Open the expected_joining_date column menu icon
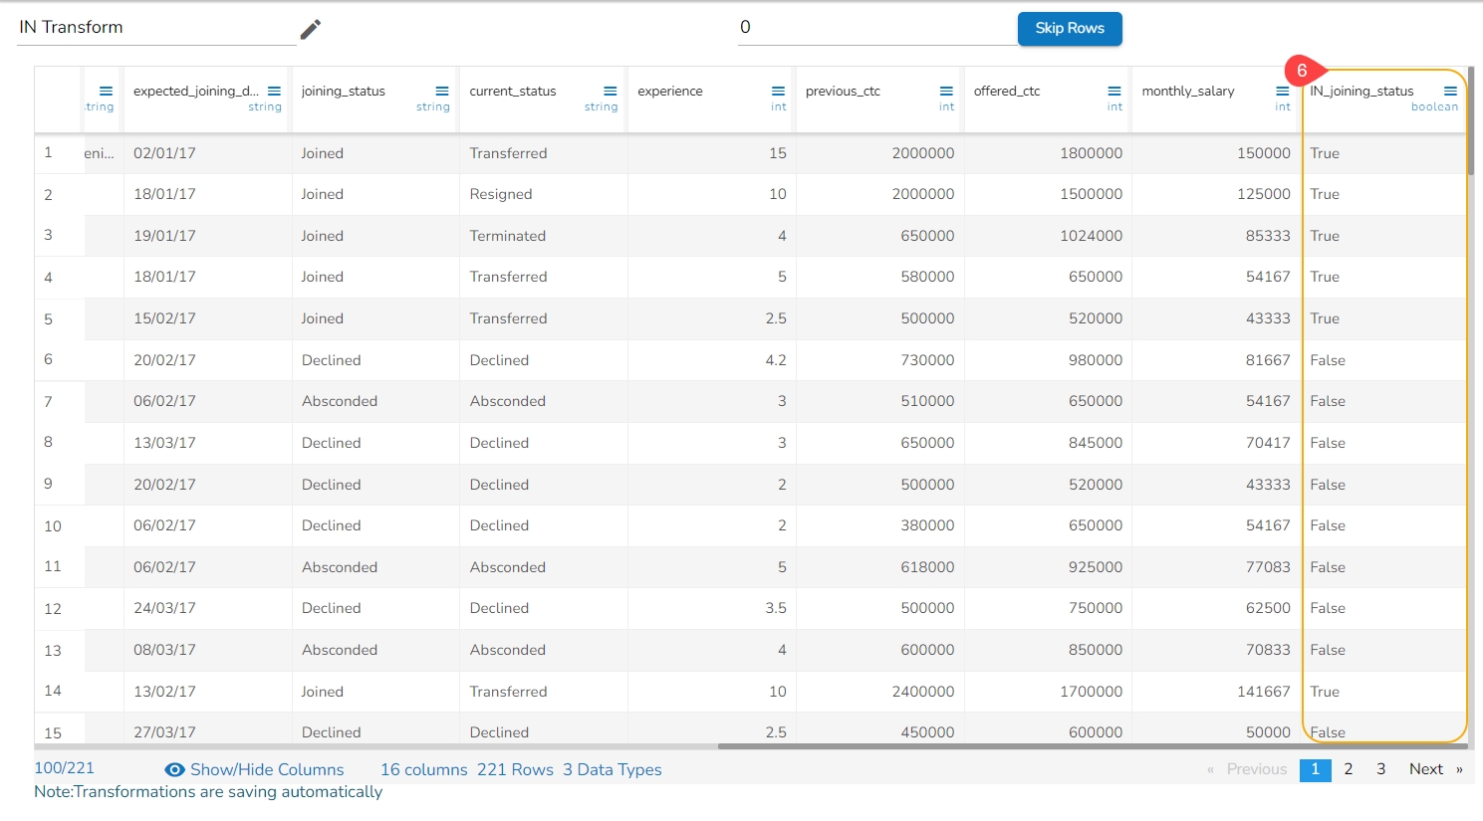The height and width of the screenshot is (821, 1483). (x=274, y=92)
